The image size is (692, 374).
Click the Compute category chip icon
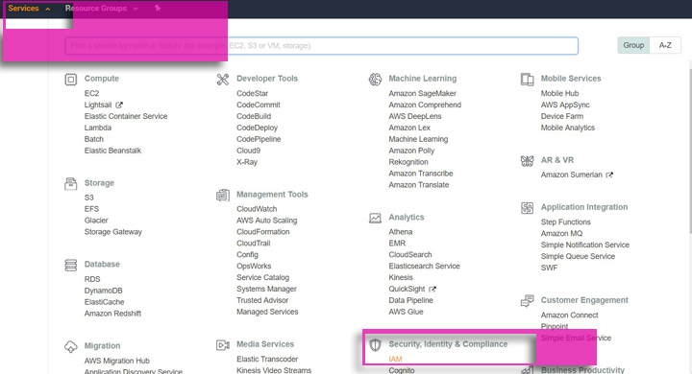70,80
